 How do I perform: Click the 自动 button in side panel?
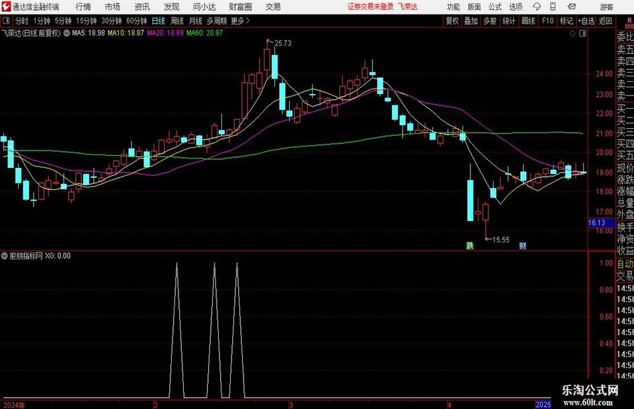pos(625,264)
